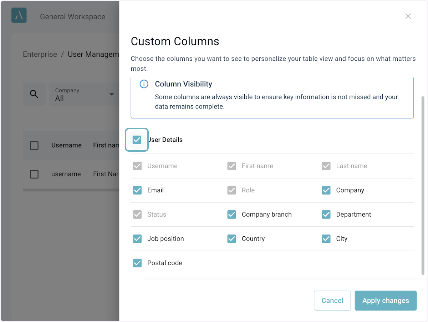Click the panel's vertical scrollbar

tap(423, 185)
